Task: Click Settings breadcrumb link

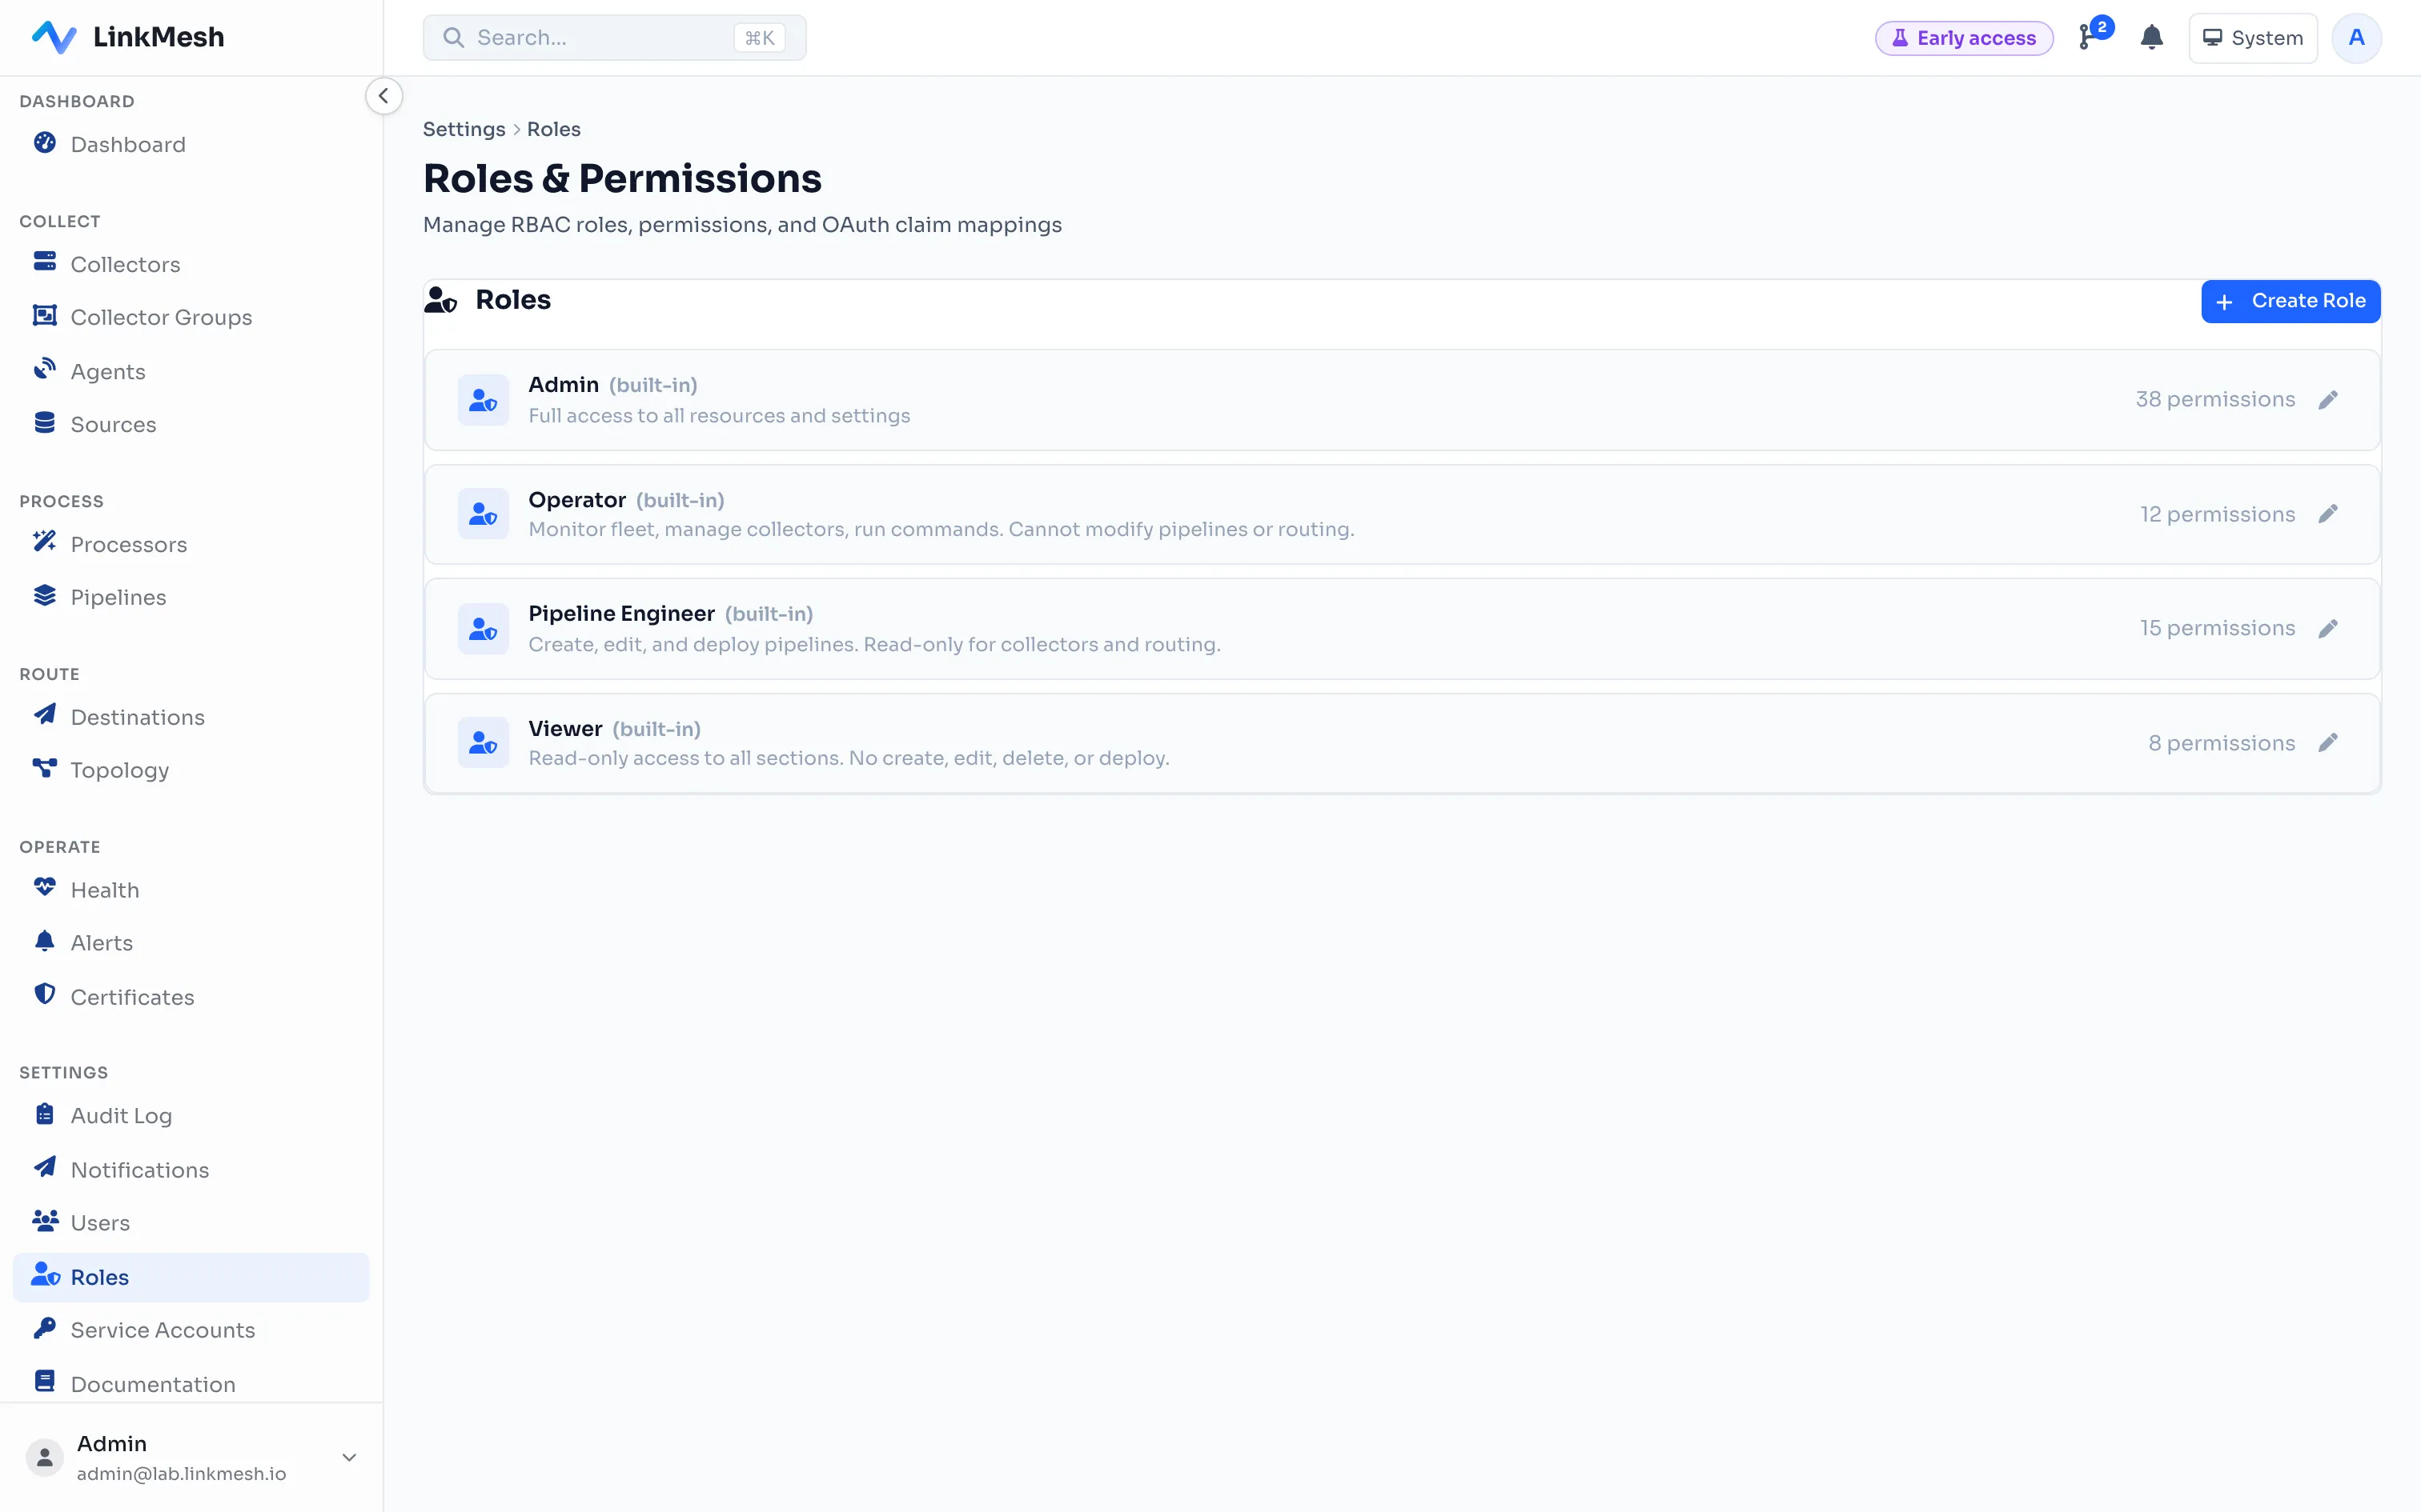Action: (464, 129)
